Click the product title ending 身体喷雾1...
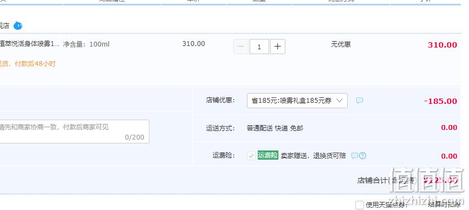The height and width of the screenshot is (210, 469). pos(30,44)
